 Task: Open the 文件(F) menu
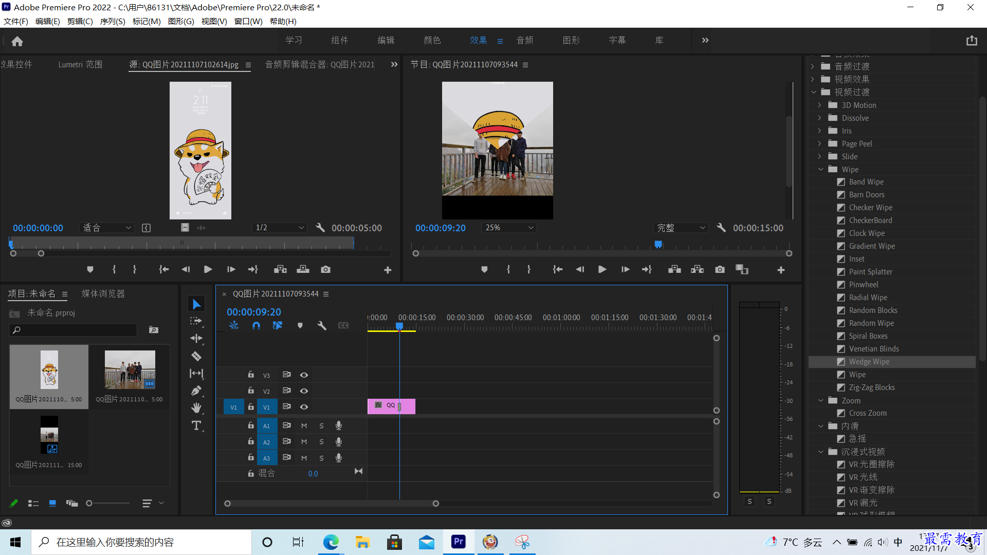pyautogui.click(x=16, y=22)
